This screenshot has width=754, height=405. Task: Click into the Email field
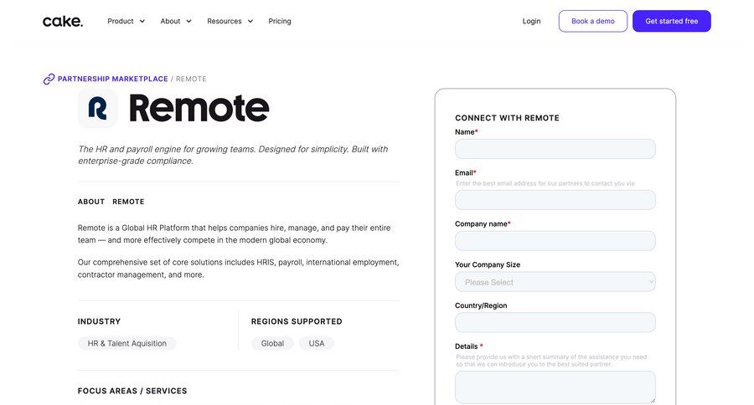click(555, 200)
